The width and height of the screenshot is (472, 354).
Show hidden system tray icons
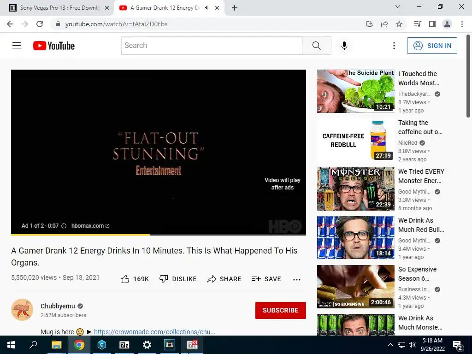click(x=390, y=345)
